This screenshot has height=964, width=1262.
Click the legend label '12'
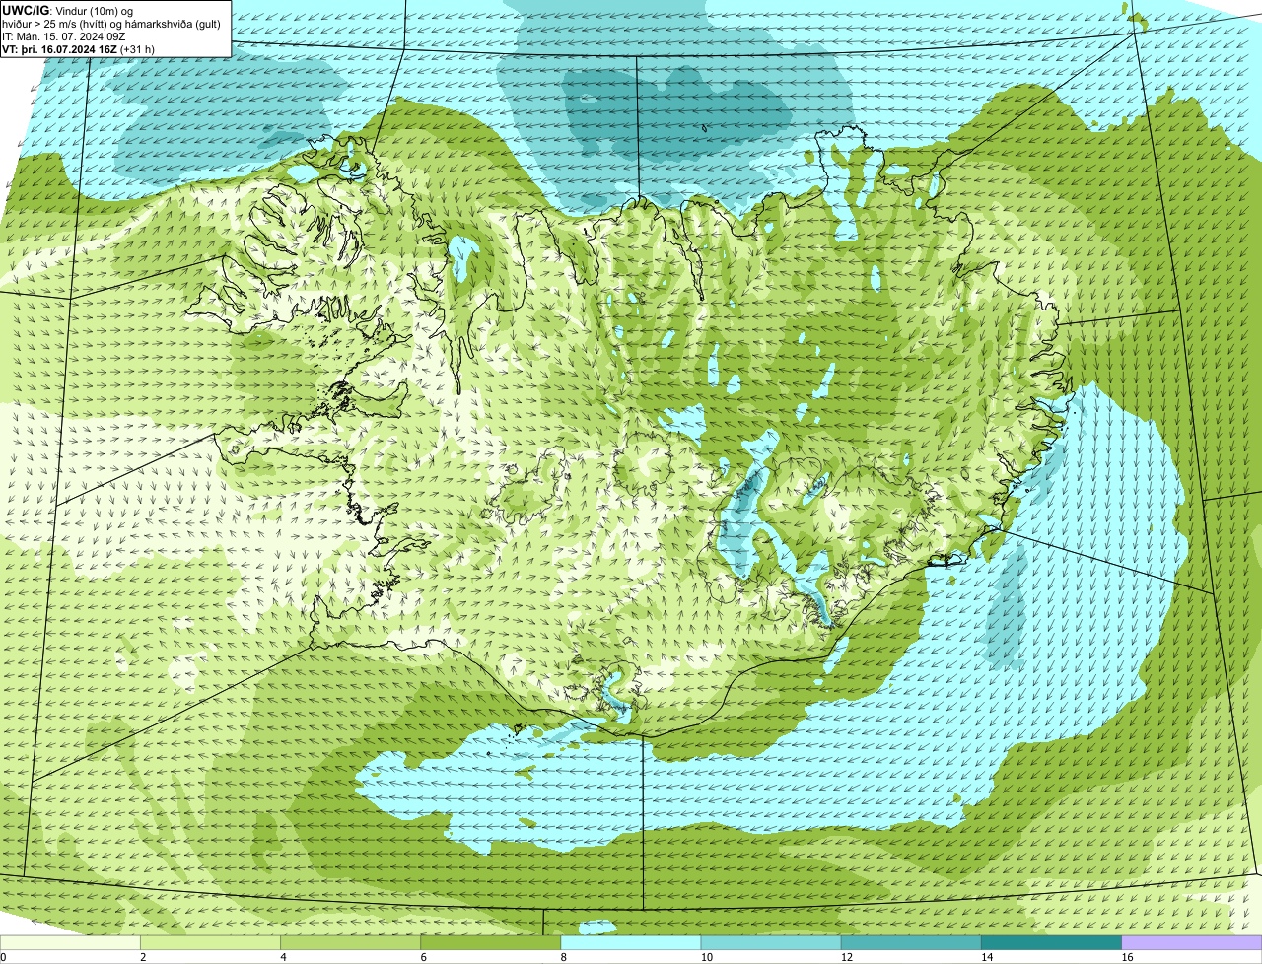[x=847, y=957]
